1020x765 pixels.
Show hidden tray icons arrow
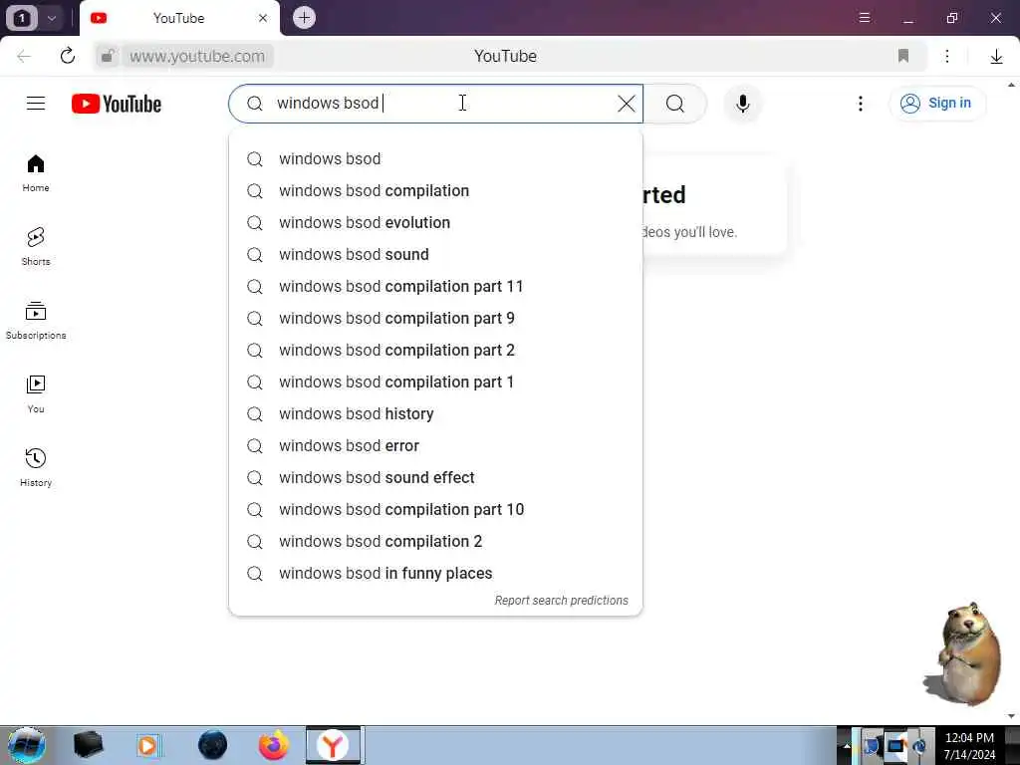click(x=847, y=745)
